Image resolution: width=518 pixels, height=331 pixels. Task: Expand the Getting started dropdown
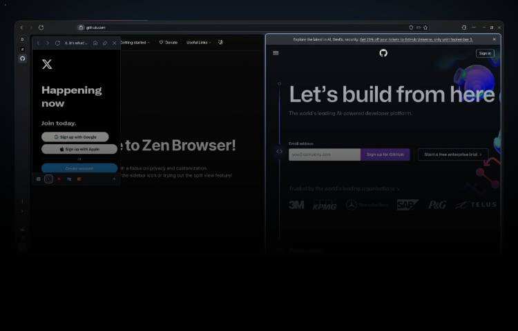[x=135, y=43]
